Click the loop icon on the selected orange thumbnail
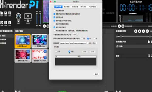The image size is (152, 92). pyautogui.click(x=28, y=37)
